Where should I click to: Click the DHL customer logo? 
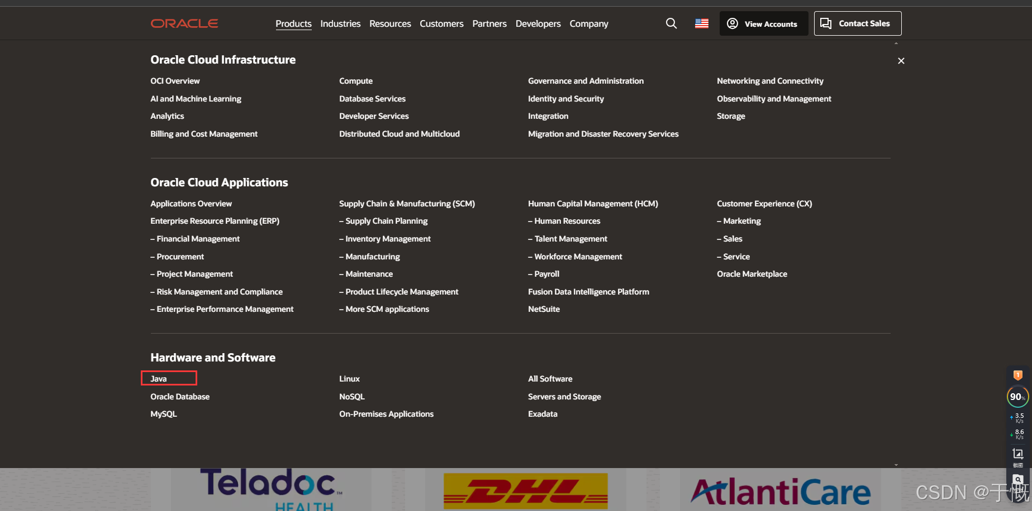point(525,491)
